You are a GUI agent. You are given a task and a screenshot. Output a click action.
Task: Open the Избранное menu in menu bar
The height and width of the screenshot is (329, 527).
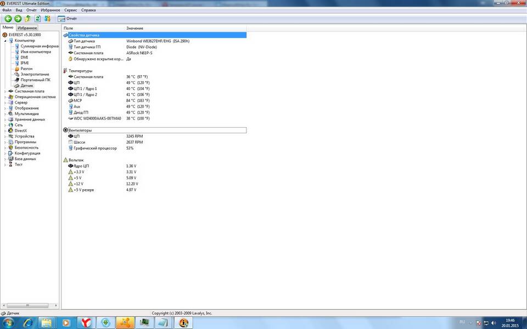tap(50, 10)
